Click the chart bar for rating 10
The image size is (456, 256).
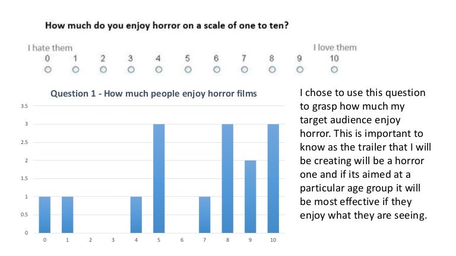pos(273,178)
